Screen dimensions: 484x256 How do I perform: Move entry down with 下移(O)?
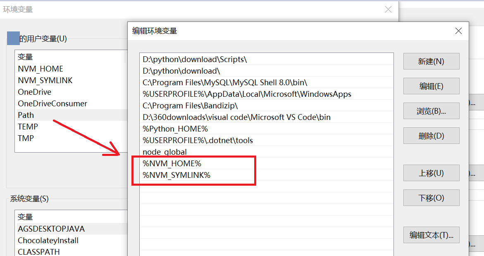(x=431, y=198)
